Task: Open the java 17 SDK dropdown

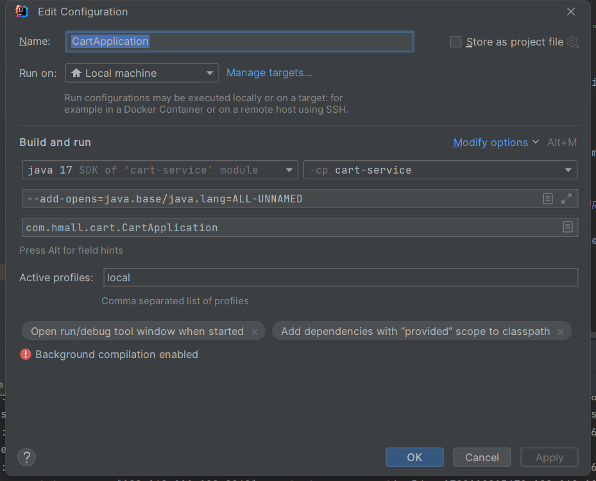Action: tap(160, 170)
